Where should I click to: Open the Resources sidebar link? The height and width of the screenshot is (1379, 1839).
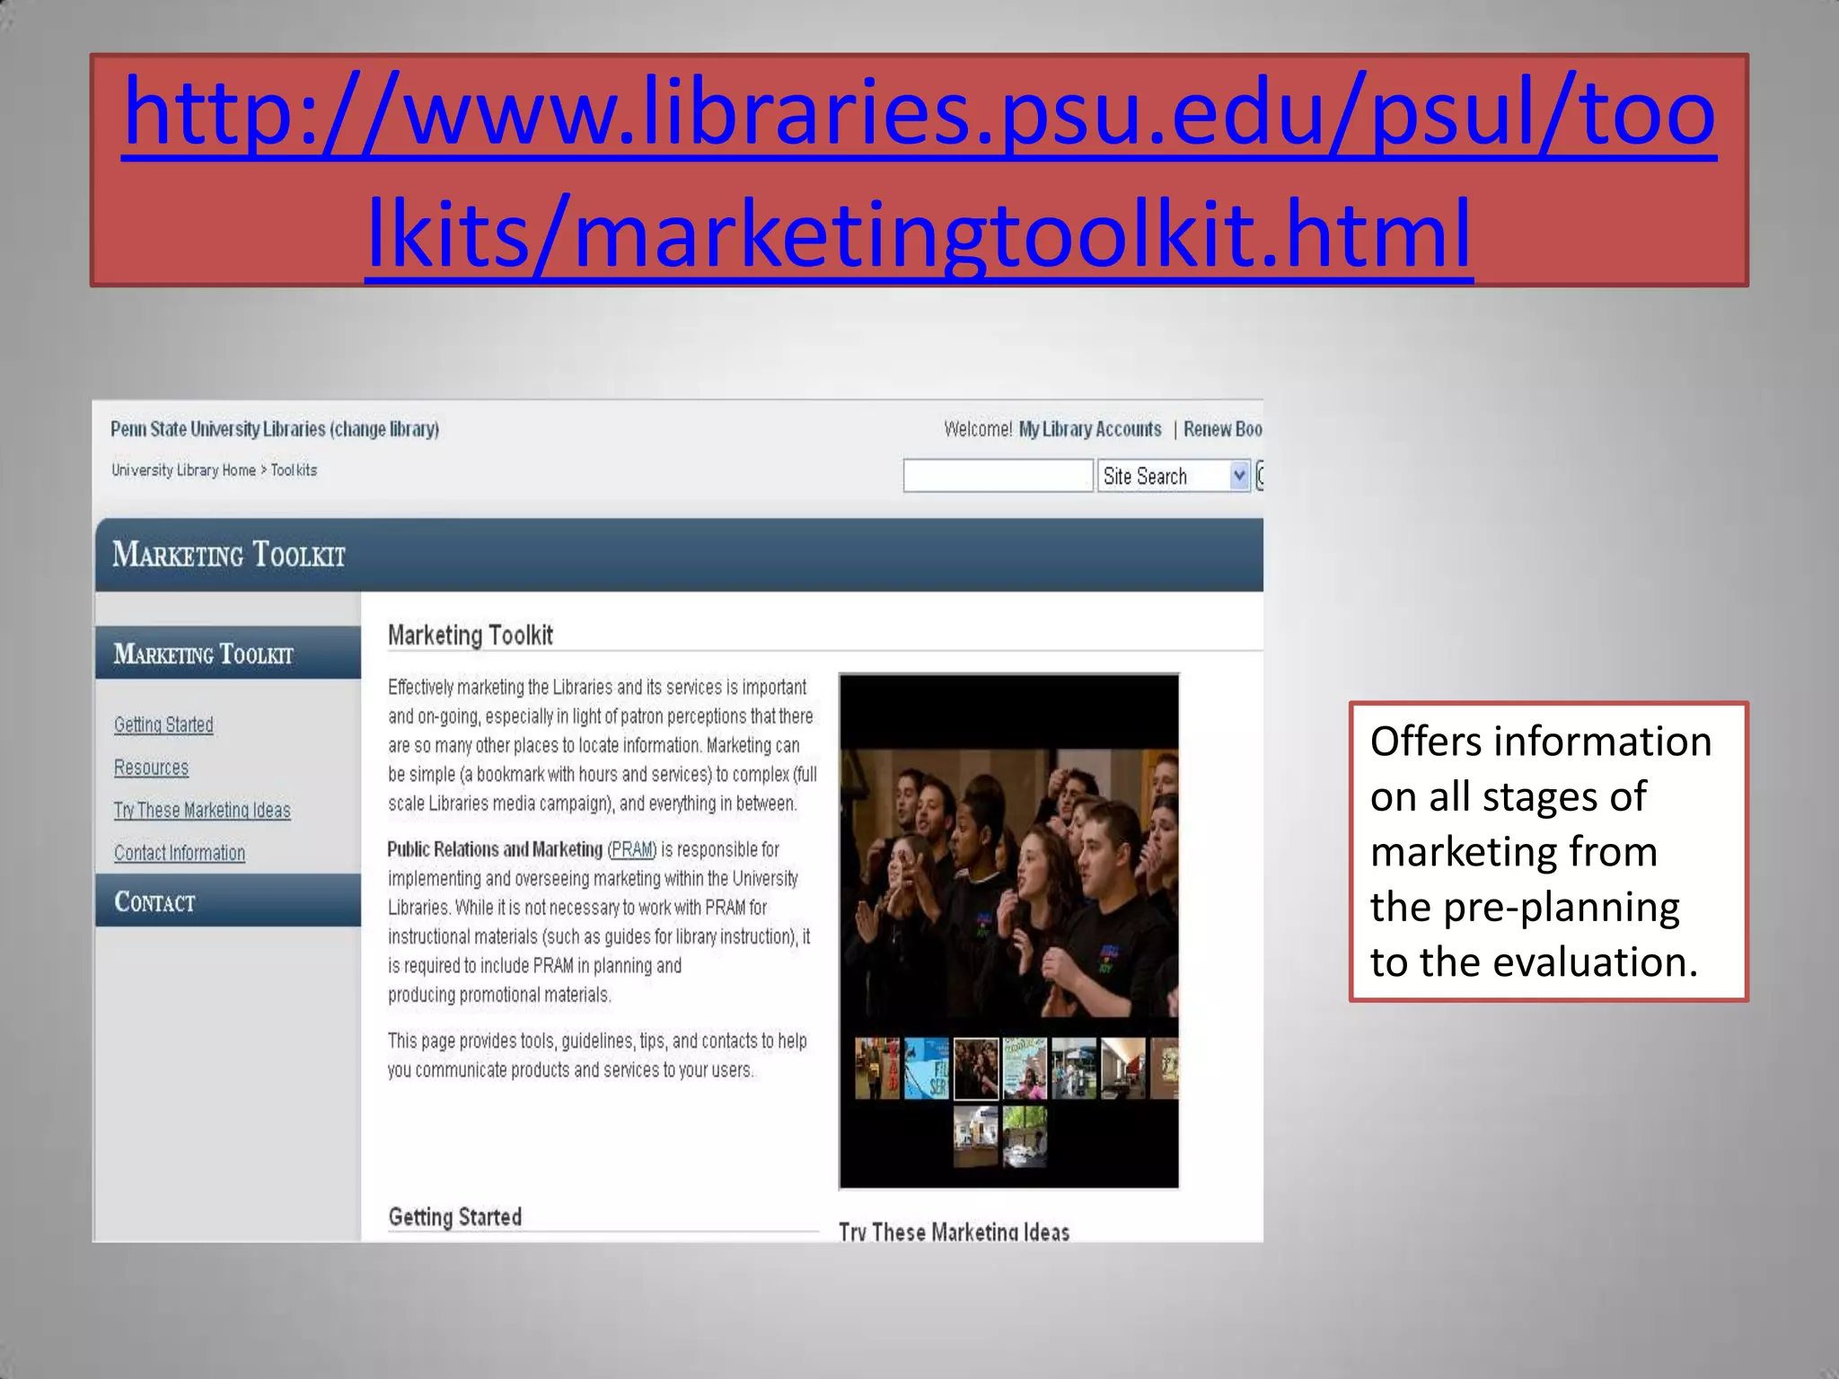(151, 768)
